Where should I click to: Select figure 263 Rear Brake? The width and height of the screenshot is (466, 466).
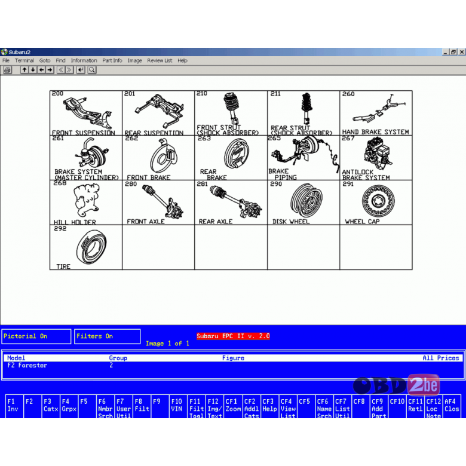(x=231, y=158)
